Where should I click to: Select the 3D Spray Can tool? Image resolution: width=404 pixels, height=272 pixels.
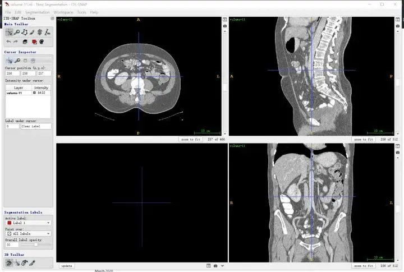[x=24, y=262]
